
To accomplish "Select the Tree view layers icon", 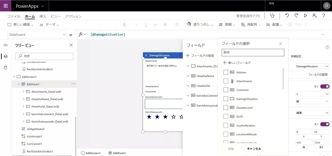I will [x=6, y=56].
